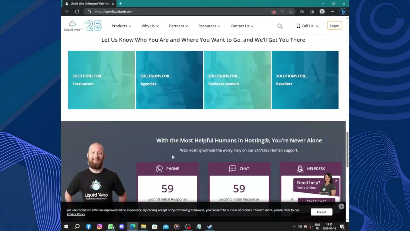Open the site search magnifier icon
410x231 pixels.
coord(280,26)
